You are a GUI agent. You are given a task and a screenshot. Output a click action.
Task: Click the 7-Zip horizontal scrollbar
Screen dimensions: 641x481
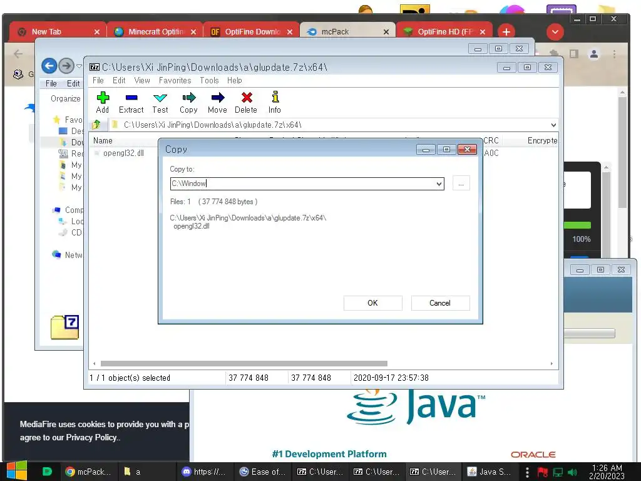244,363
